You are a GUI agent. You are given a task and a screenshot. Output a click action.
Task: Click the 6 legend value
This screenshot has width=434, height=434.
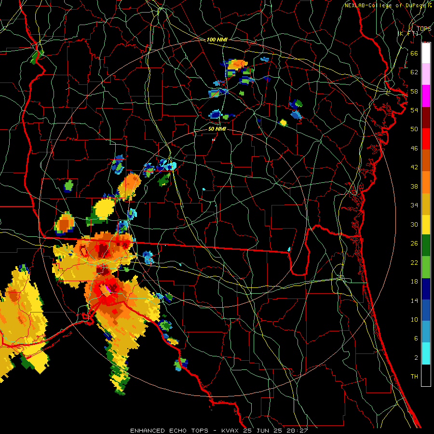416,339
